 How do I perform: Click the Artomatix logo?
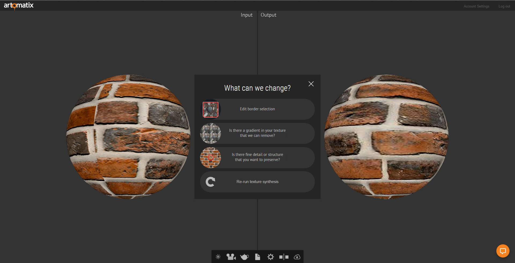point(19,5)
